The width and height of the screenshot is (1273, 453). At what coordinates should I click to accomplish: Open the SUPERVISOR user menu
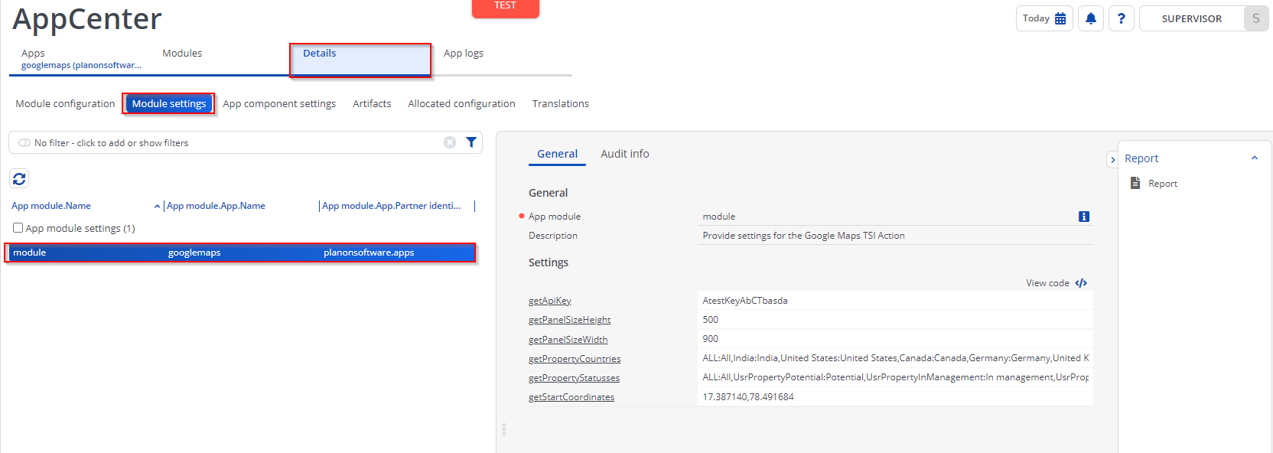(1191, 18)
